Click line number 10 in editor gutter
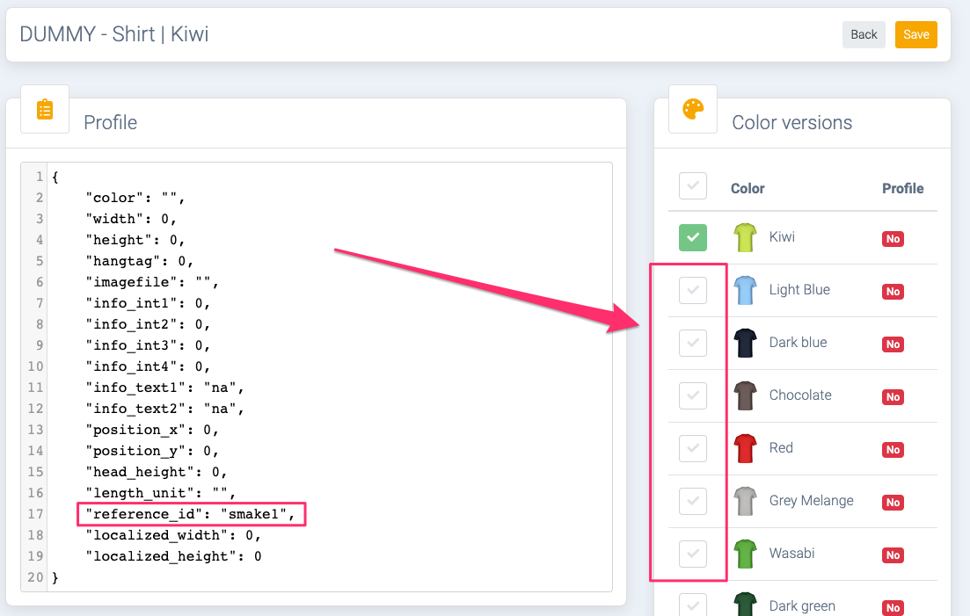Image resolution: width=970 pixels, height=616 pixels. 35,366
